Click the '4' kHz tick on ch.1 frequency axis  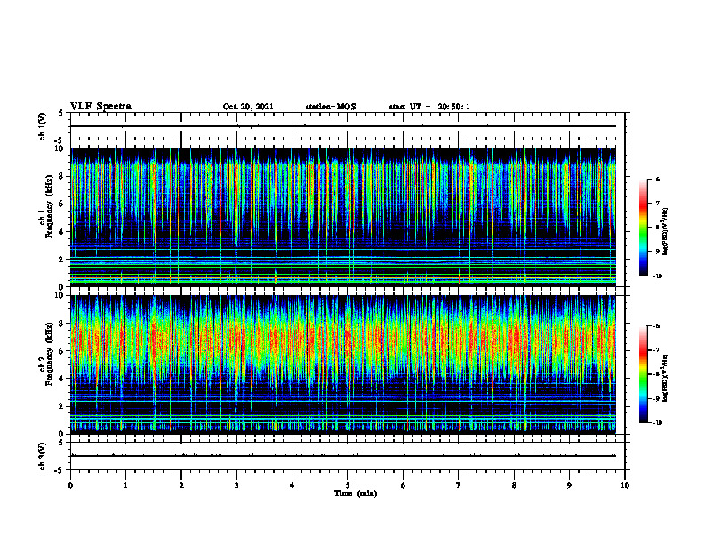click(61, 232)
